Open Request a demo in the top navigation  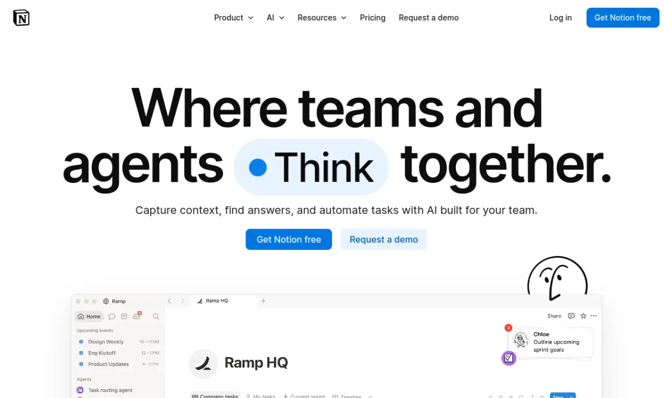click(428, 18)
